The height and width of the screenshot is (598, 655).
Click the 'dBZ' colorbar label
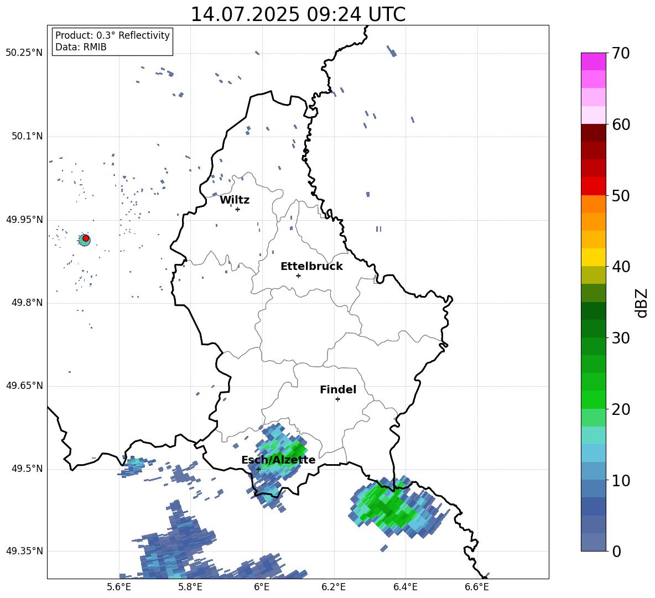[642, 303]
